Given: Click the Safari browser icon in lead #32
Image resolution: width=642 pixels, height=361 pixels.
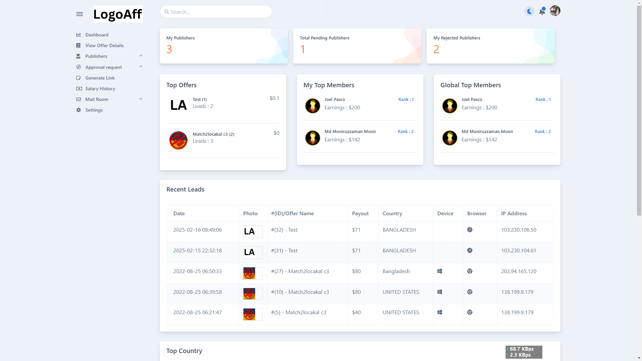Looking at the screenshot, I should tap(470, 230).
